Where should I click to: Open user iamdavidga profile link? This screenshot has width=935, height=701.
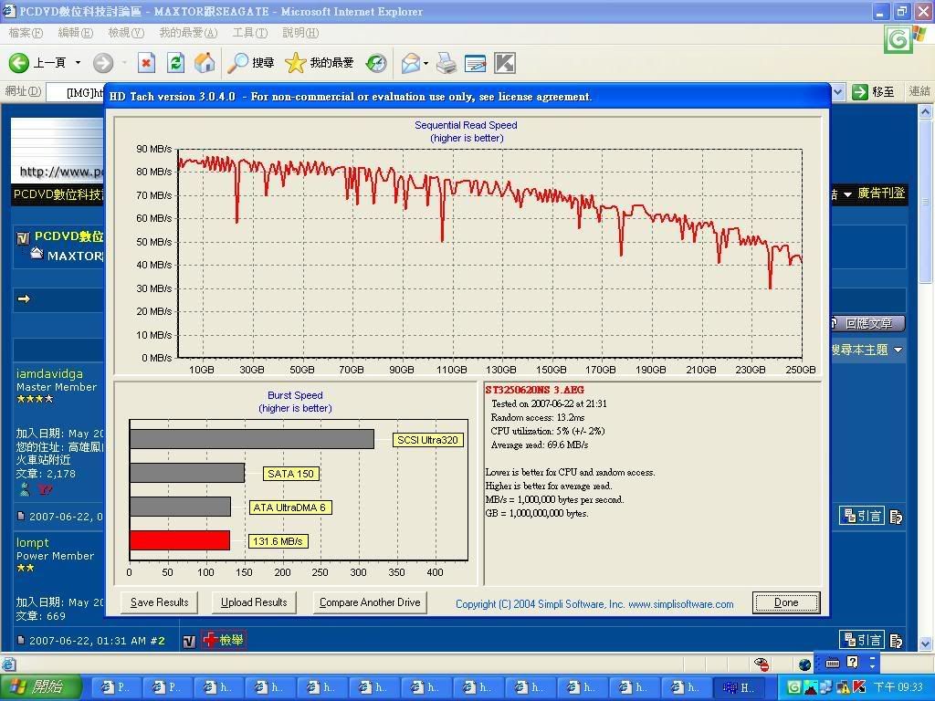[49, 373]
